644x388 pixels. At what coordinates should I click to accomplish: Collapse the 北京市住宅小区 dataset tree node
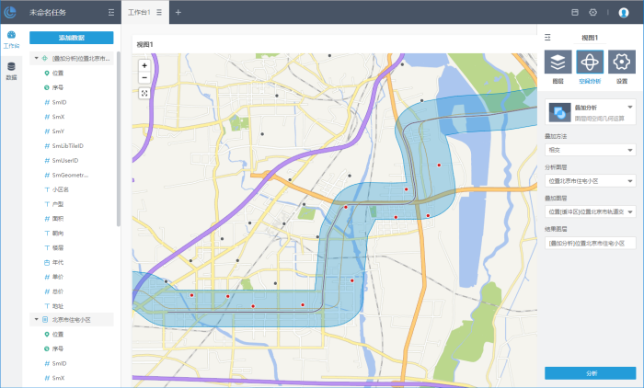[37, 319]
